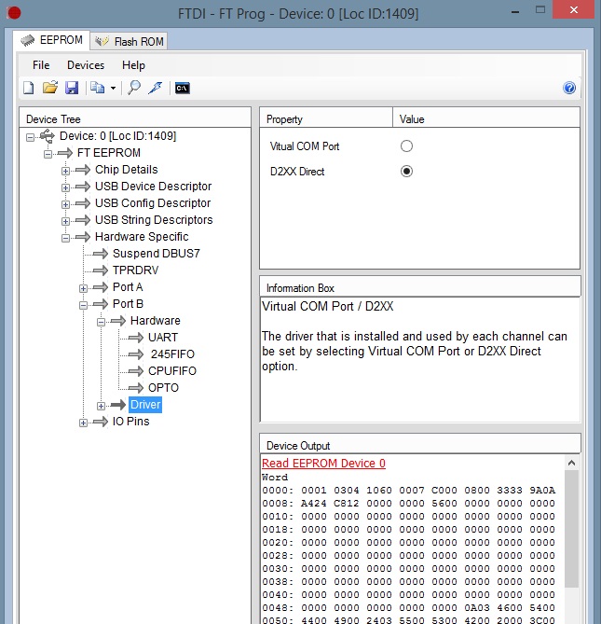Switch to the Flash ROM tab
Viewport: 601px width, 624px height.
point(130,41)
